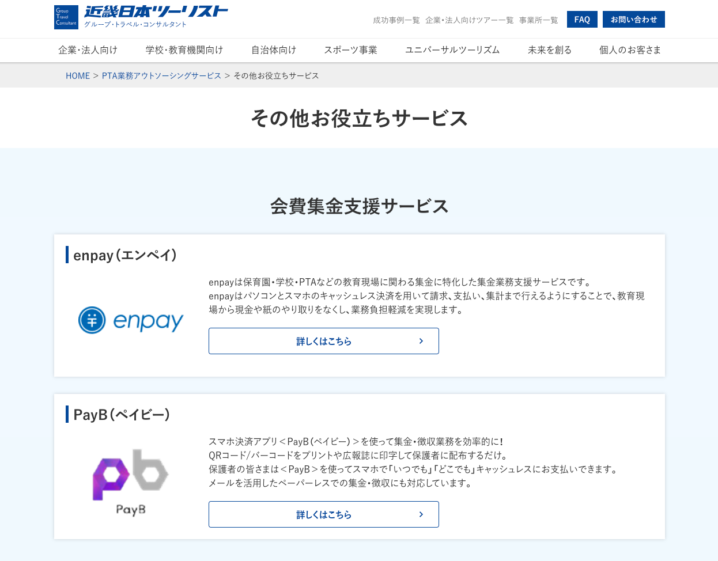Go to ユニバーサルツーリズム section
The height and width of the screenshot is (561, 718).
(452, 50)
